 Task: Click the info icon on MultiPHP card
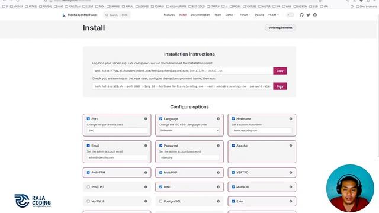point(219,172)
